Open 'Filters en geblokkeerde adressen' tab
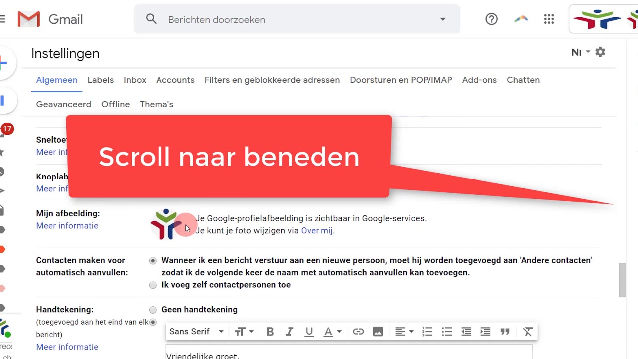The image size is (638, 359). (x=272, y=80)
